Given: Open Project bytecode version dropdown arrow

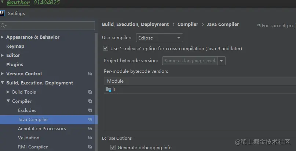Looking at the screenshot, I should pyautogui.click(x=222, y=61).
